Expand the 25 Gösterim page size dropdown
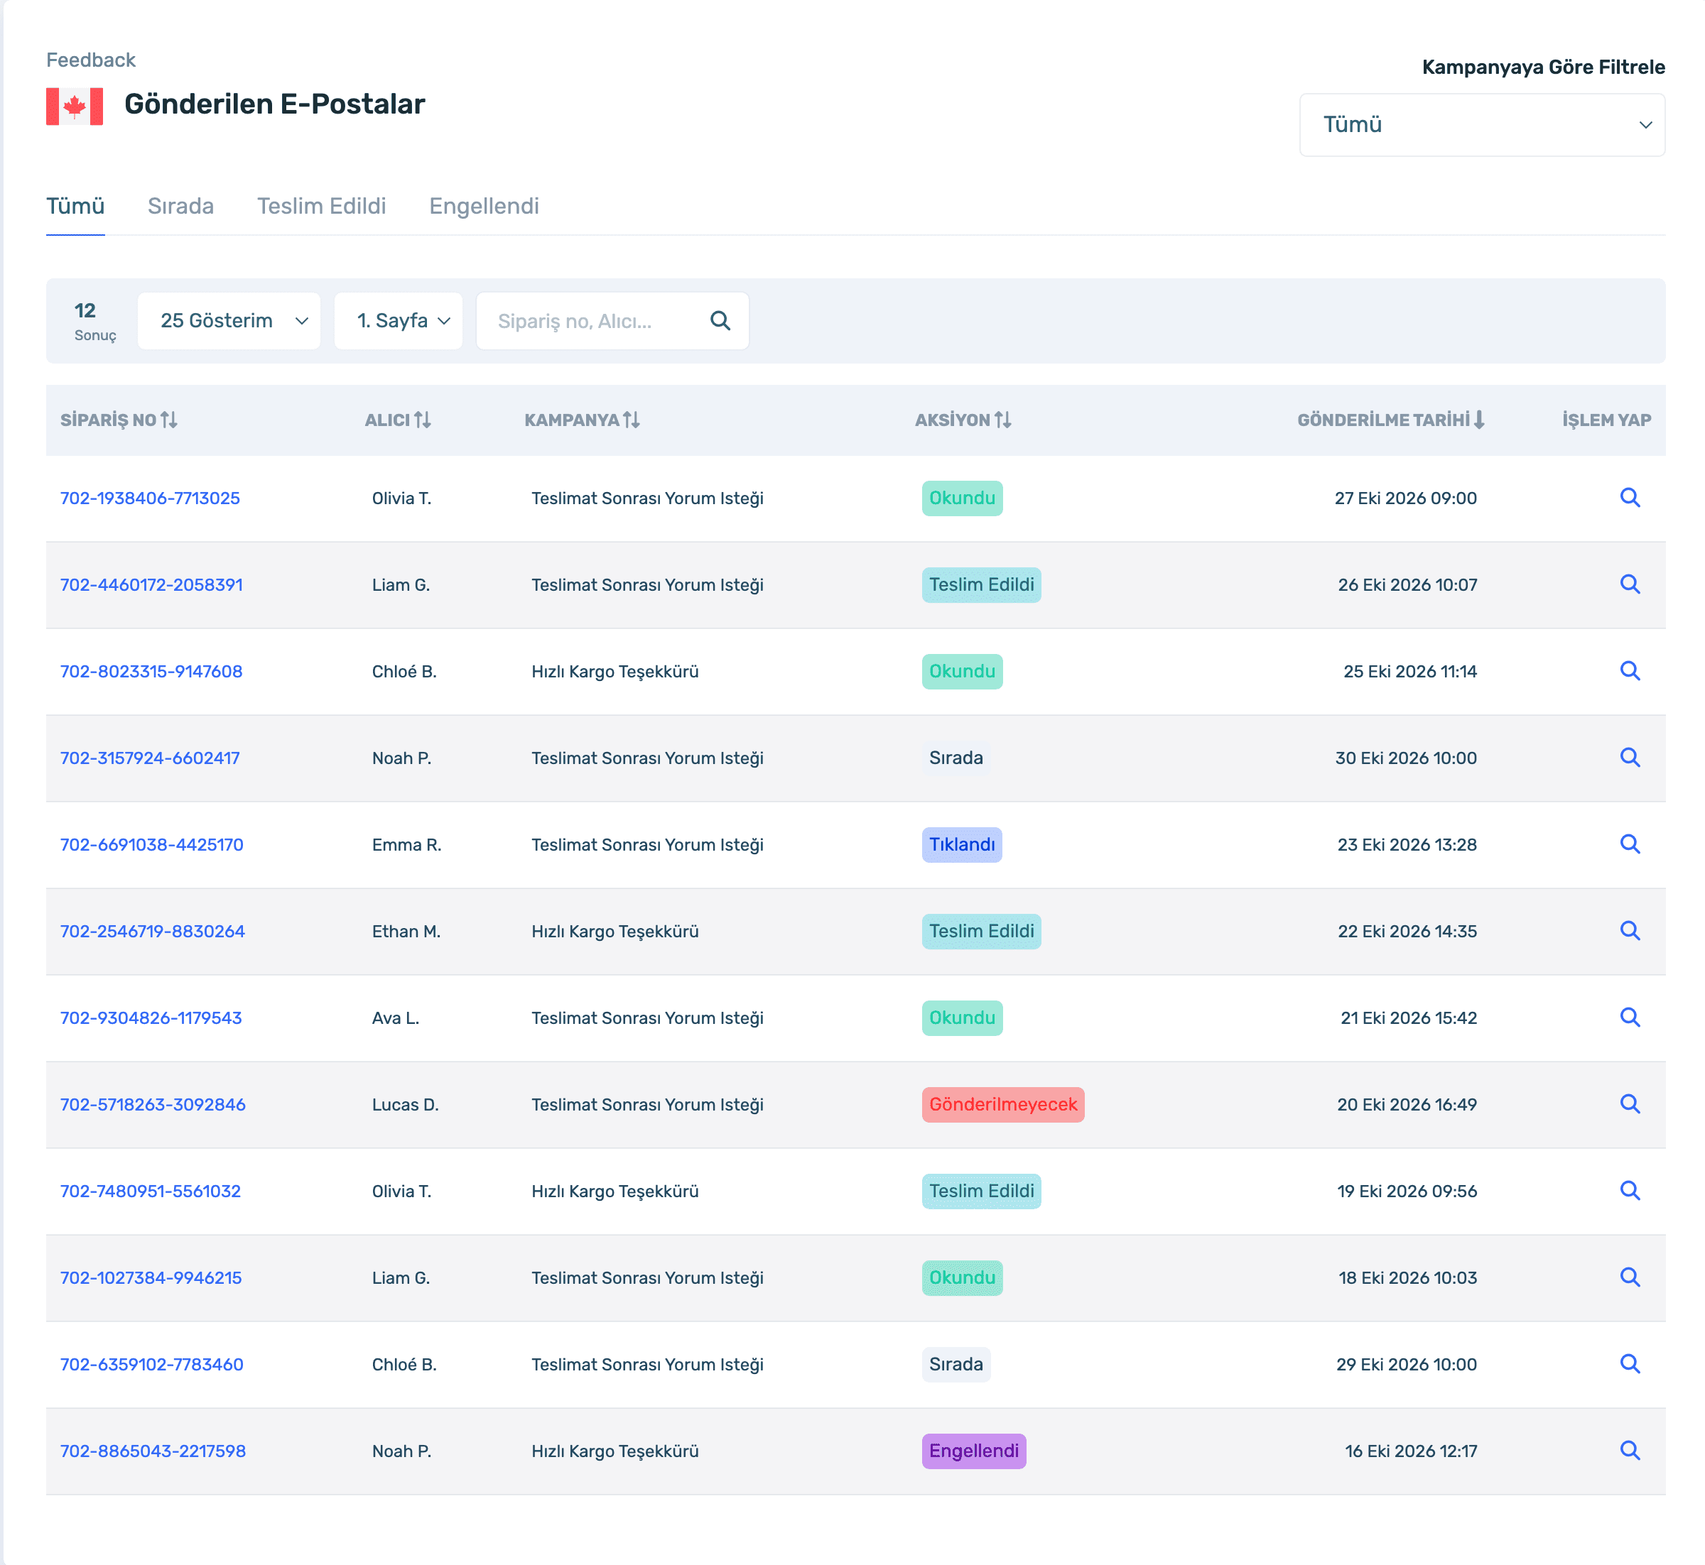 tap(229, 321)
